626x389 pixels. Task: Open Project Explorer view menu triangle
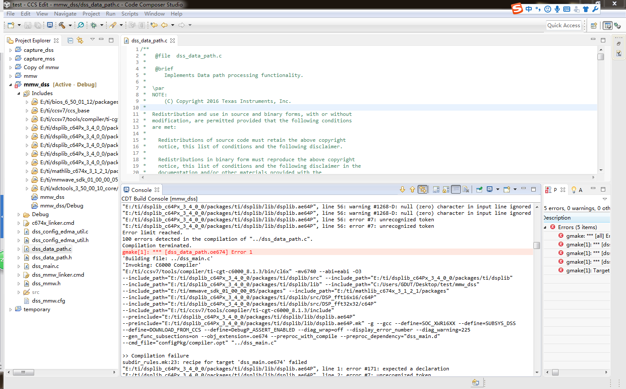[x=92, y=39]
